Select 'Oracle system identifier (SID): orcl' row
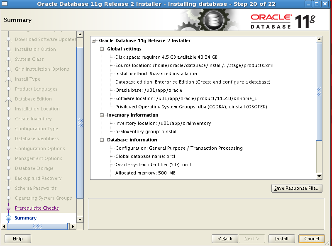Viewport: 332px width, 246px height. click(x=153, y=165)
